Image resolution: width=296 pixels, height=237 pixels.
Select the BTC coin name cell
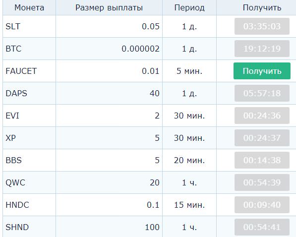(x=29, y=49)
